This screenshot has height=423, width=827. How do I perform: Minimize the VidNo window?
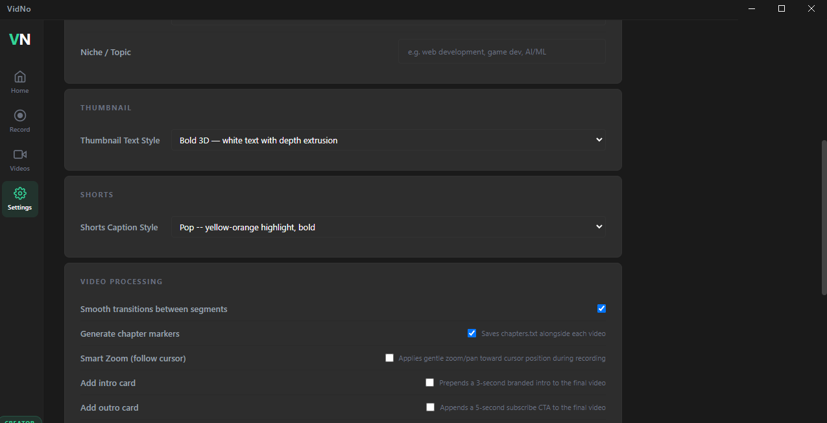(752, 8)
